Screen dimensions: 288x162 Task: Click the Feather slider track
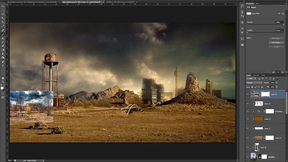tap(265, 32)
